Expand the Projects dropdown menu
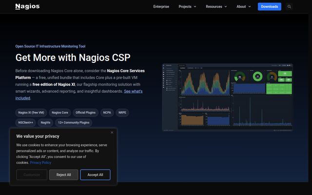 tap(187, 6)
